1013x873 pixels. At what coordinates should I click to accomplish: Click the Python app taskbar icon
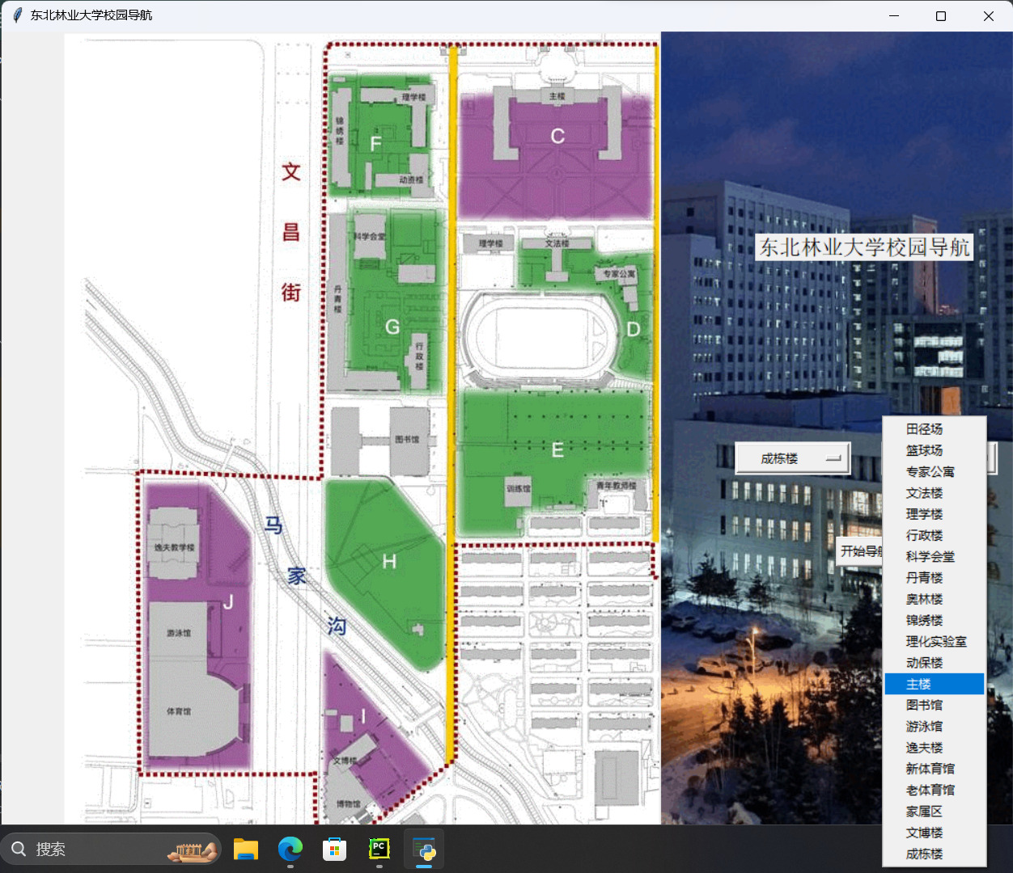tap(424, 849)
